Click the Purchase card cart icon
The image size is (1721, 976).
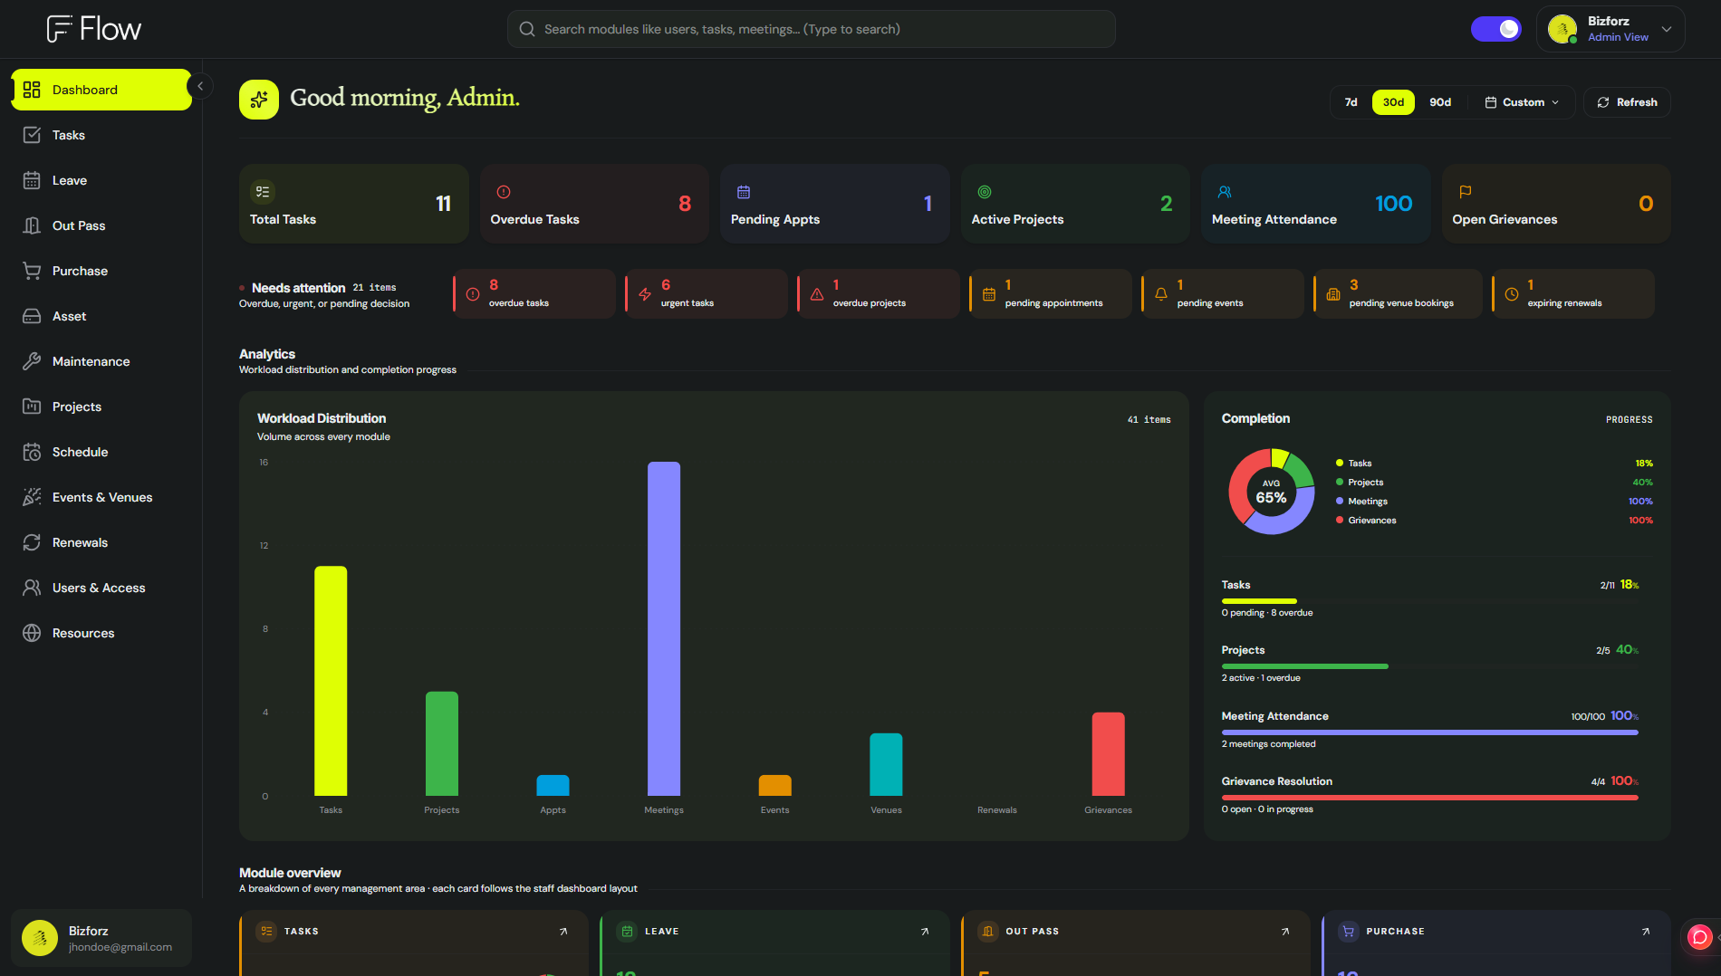[1349, 931]
